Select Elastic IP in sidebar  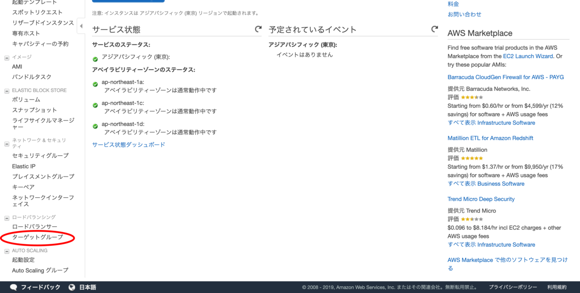click(24, 166)
